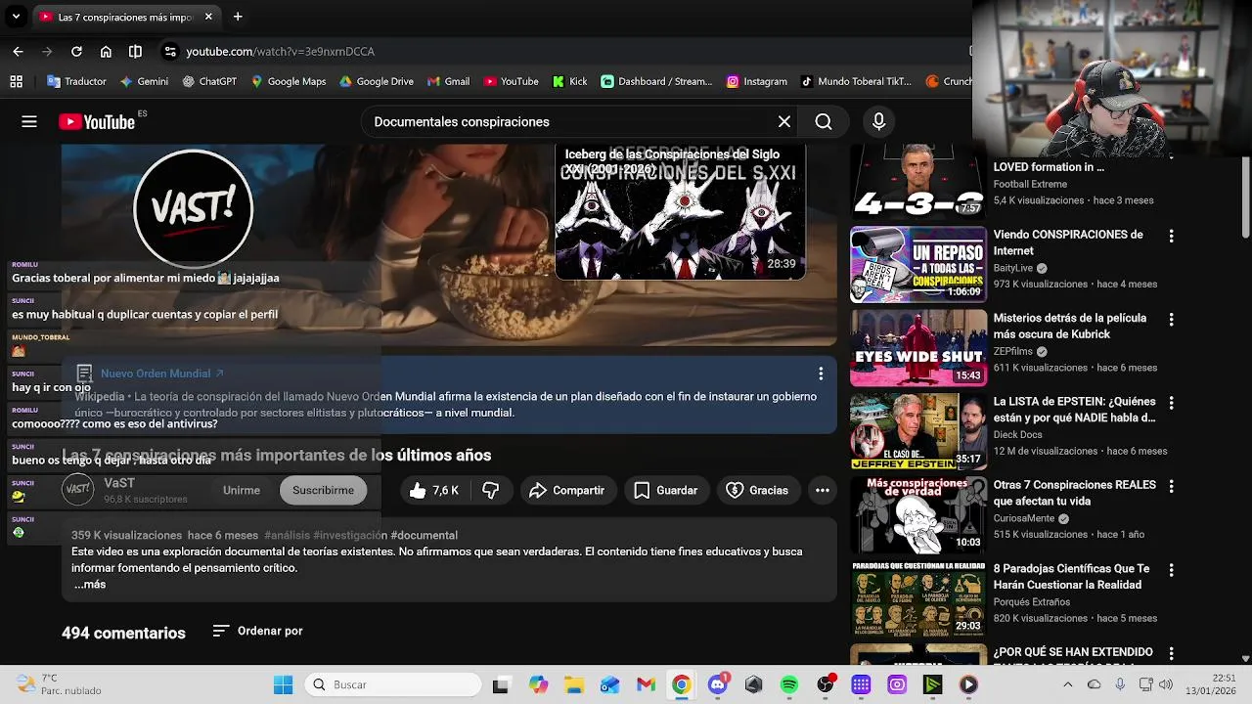
Task: Open options for 8 Paradojas Científicas
Action: tap(1171, 570)
